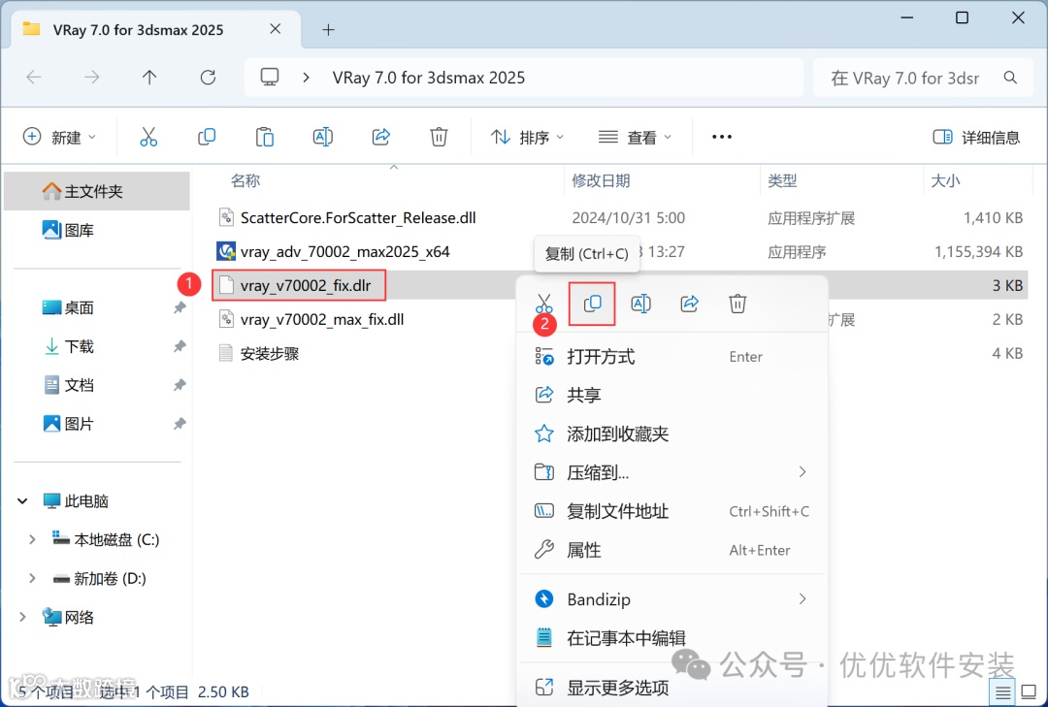
Task: Open the 排序 sort dropdown
Action: coord(527,137)
